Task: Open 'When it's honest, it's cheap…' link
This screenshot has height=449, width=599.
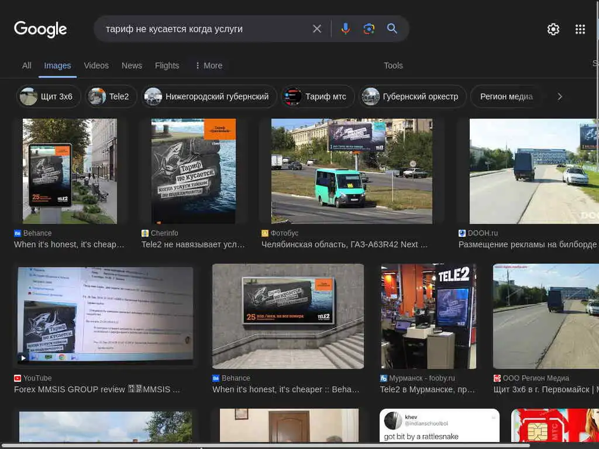Action: pyautogui.click(x=69, y=245)
